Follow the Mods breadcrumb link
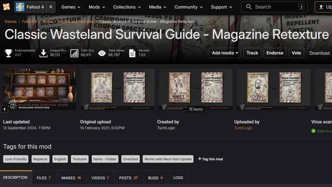Screen dimensions: 332x187 (x=47, y=22)
